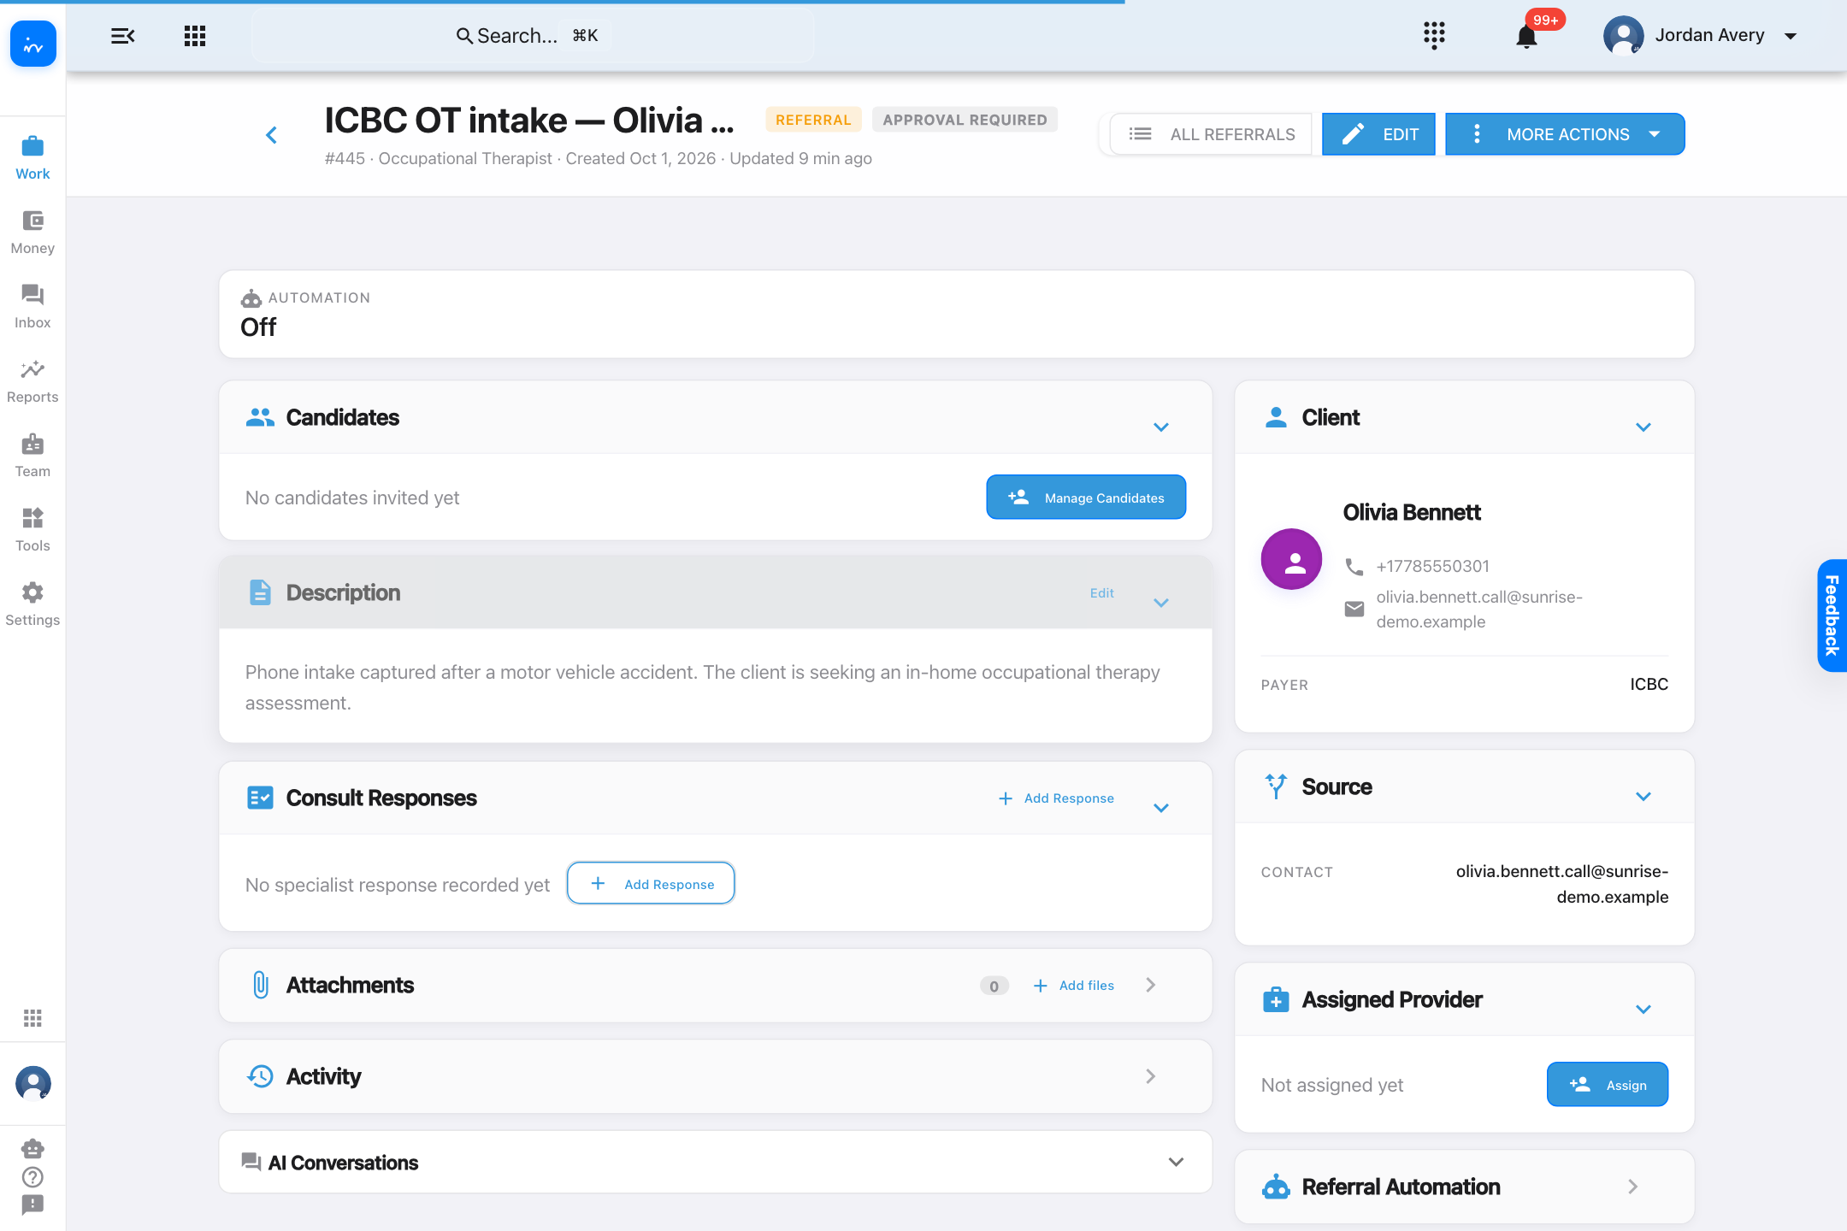Viewport: 1847px width, 1231px height.
Task: Open the help question mark icon
Action: click(32, 1177)
